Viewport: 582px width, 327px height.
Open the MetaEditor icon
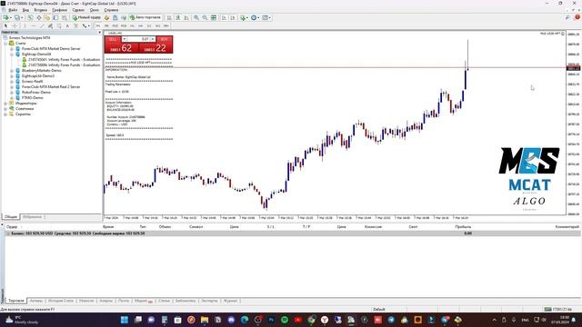coord(106,17)
